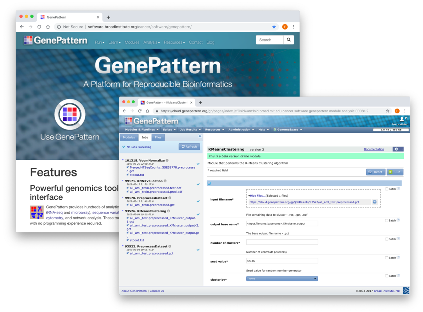The width and height of the screenshot is (423, 312).
Task: Collapse the left panel with the double-arrow icon
Action: 200,136
